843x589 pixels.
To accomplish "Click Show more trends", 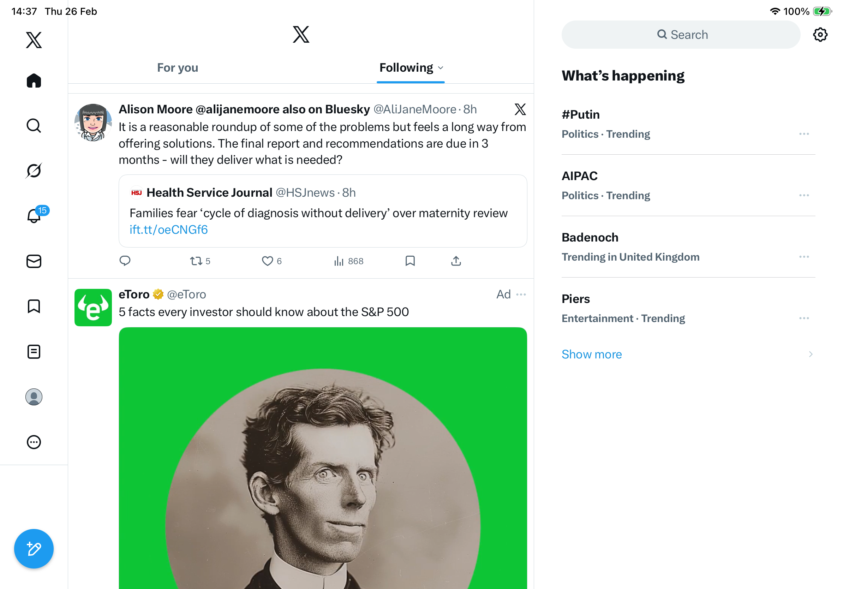I will pyautogui.click(x=592, y=355).
